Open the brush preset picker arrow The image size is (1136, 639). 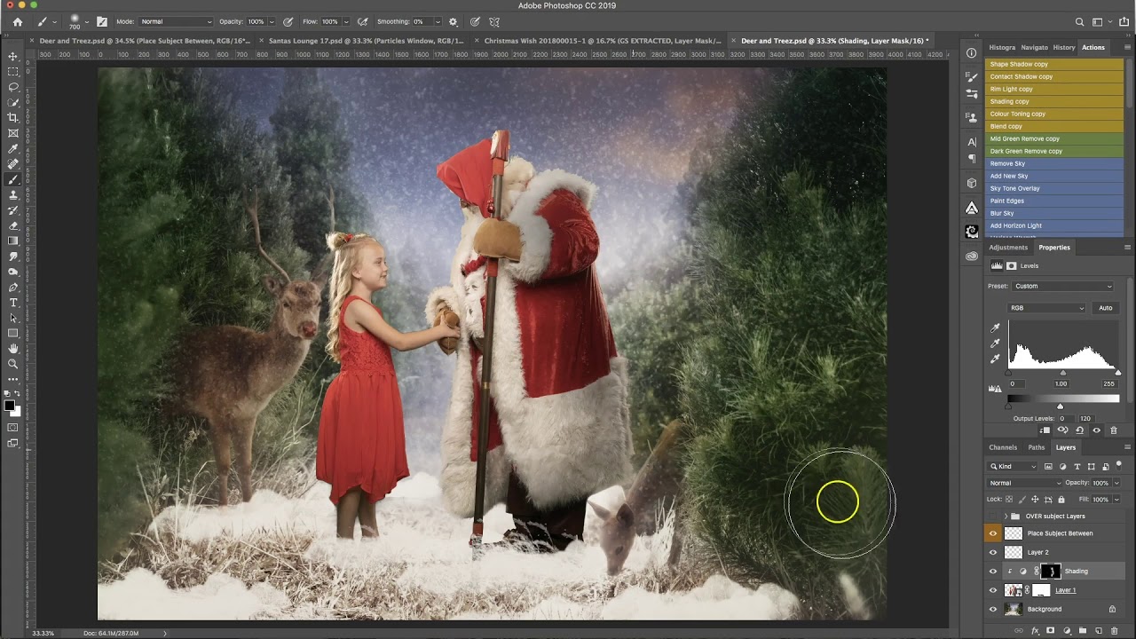click(x=86, y=21)
